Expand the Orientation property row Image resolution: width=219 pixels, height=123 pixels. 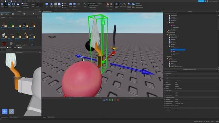pos(165,84)
